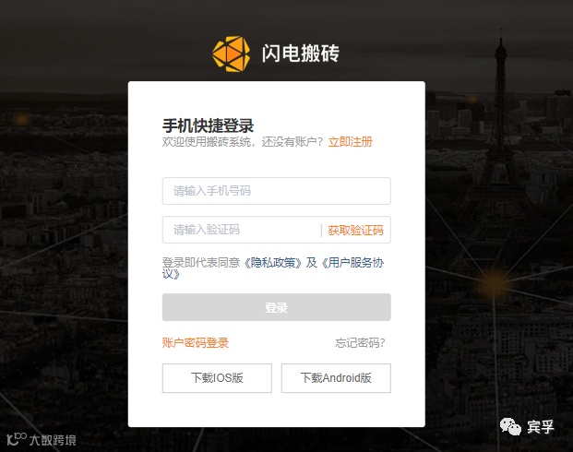Screen dimensions: 573x452
Task: Focus the 请输入手机号码 phone number field
Action: [276, 191]
